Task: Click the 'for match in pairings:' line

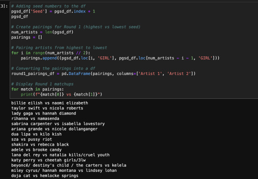Action: click(x=38, y=89)
